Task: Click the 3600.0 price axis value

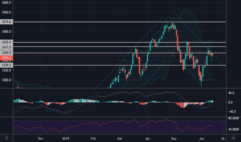Action: 6,3
